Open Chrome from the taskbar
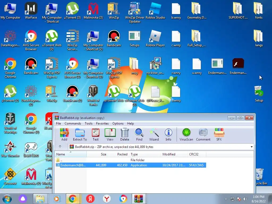272x204 pixels. point(73,199)
